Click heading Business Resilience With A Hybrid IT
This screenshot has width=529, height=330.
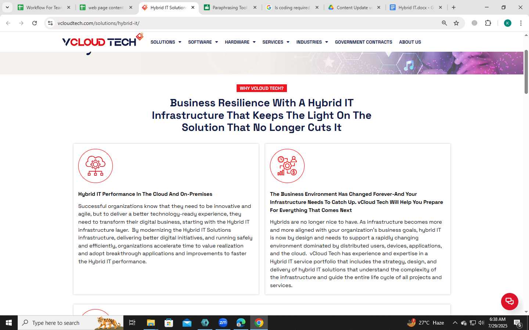coord(262,115)
